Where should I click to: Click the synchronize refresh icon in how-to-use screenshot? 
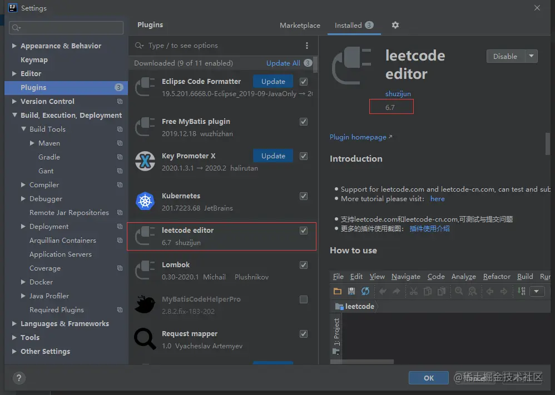coord(365,291)
